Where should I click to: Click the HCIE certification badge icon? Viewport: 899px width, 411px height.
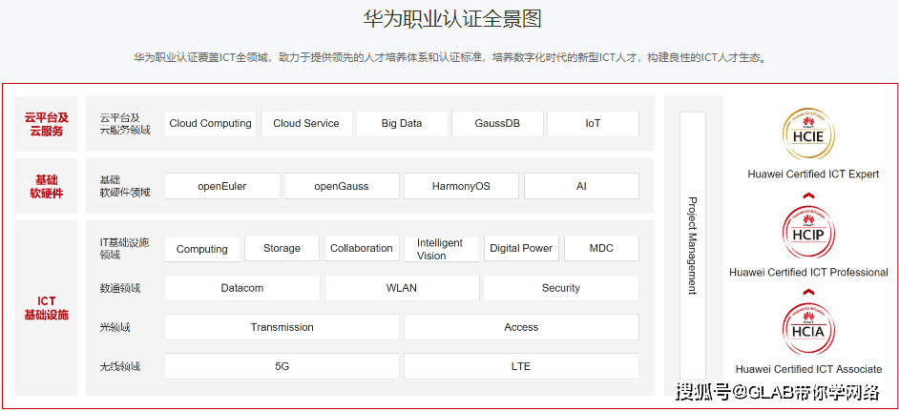[x=808, y=134]
